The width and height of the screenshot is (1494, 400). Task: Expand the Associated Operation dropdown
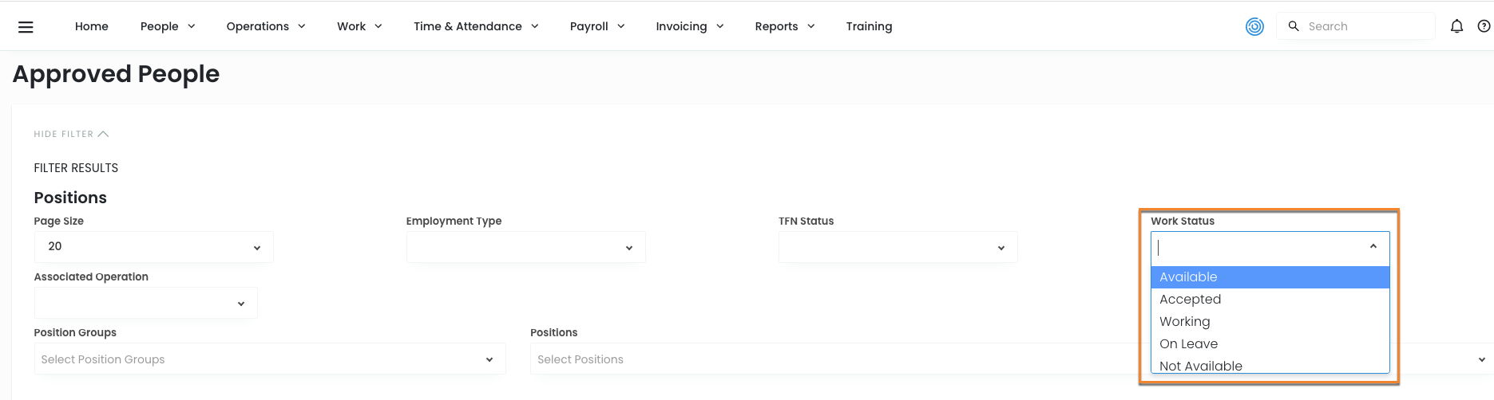145,303
